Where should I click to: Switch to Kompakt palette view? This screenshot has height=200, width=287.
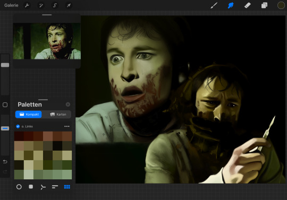click(x=29, y=115)
